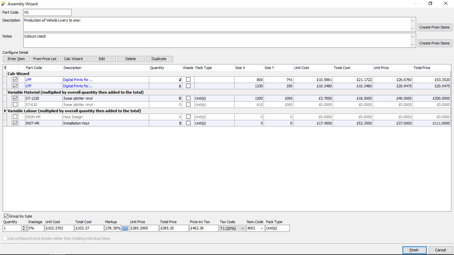The image size is (454, 255).
Task: Expand the Variable Labour group arrow
Action: pyautogui.click(x=5, y=111)
